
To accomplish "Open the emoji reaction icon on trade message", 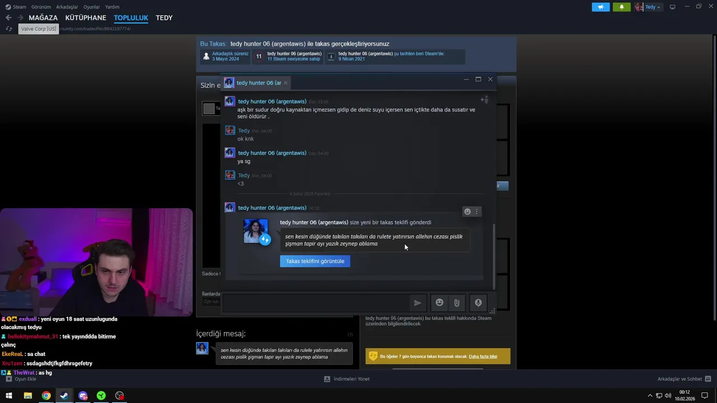I will (x=467, y=212).
